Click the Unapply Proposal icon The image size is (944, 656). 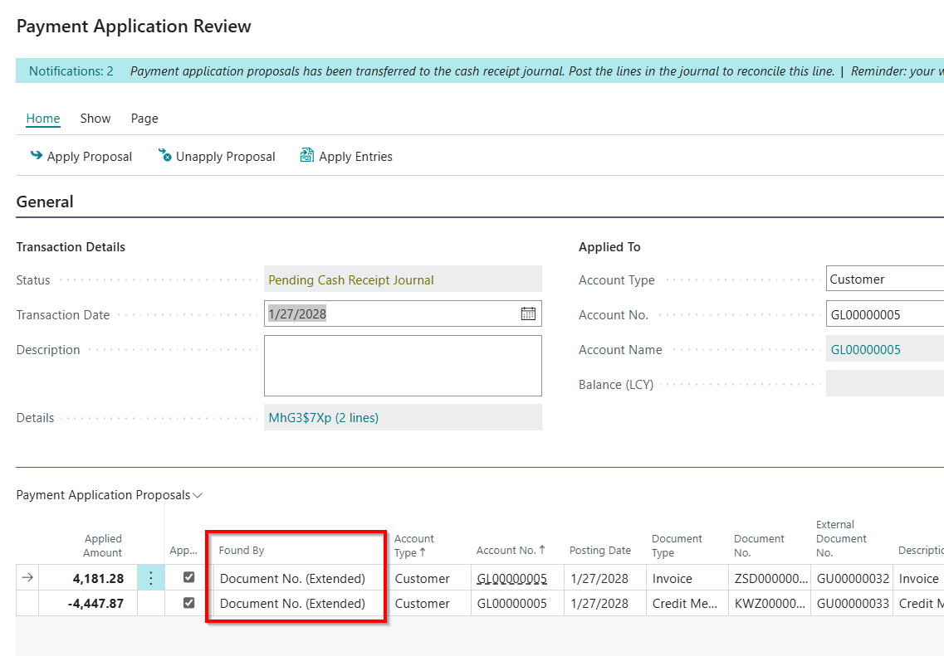(166, 156)
